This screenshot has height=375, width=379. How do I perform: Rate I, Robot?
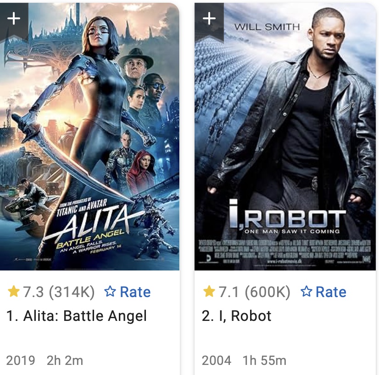323,292
